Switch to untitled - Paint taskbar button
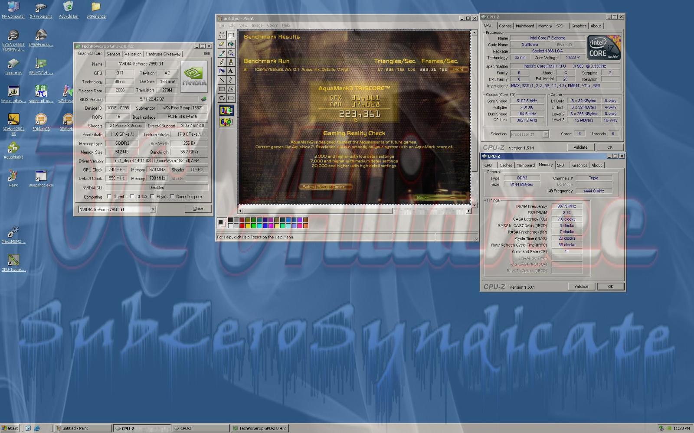Screen dimensions: 694x433 click(x=83, y=428)
